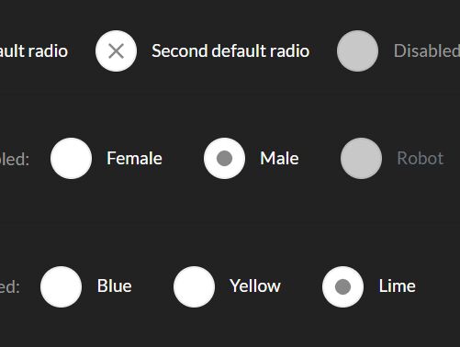Select the Yellow radio button
This screenshot has width=460, height=347.
(x=194, y=286)
